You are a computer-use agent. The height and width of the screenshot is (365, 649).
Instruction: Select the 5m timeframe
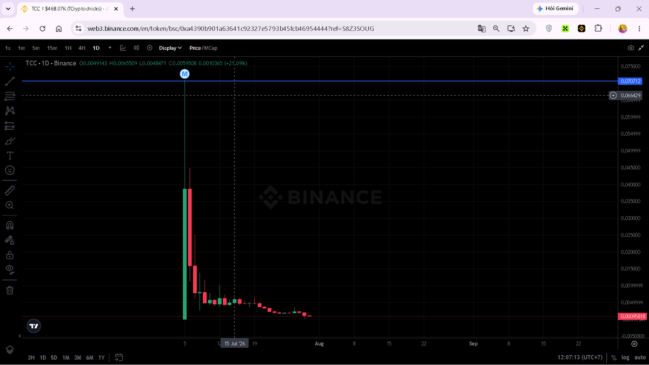pos(36,48)
